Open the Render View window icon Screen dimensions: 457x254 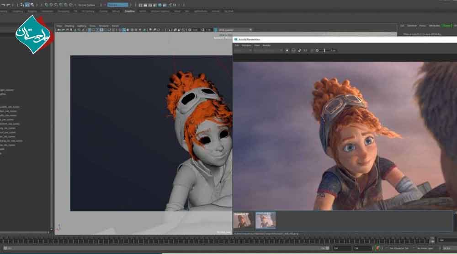140,5
